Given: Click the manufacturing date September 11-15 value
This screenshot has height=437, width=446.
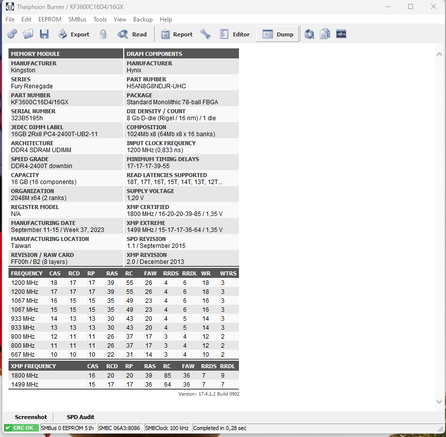Looking at the screenshot, I should click(57, 229).
